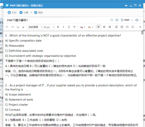Click text 'D) Inconsistent with strategic organizational objective'
The image size is (145, 127).
click(x=41, y=56)
